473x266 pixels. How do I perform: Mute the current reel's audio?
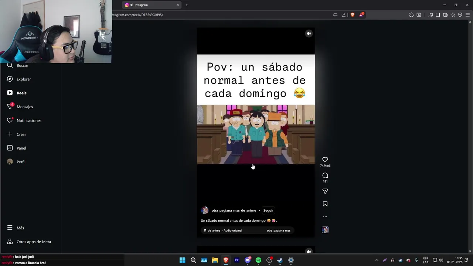(309, 34)
